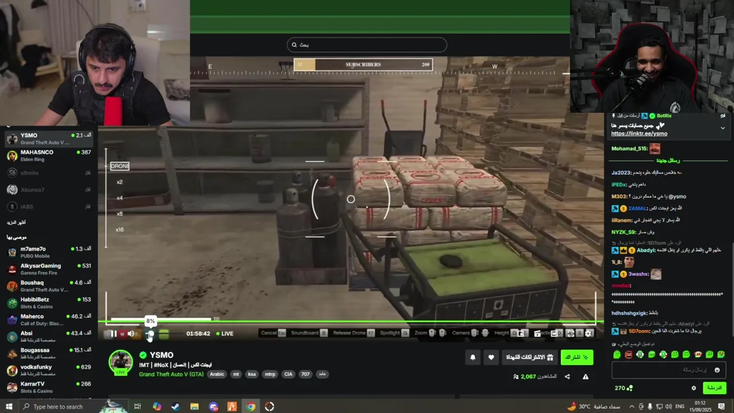The width and height of the screenshot is (734, 413).
Task: Open offline Abunoo7 channel
Action: 49,189
